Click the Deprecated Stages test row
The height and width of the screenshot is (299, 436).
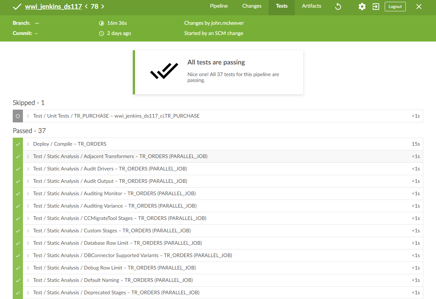click(x=116, y=292)
